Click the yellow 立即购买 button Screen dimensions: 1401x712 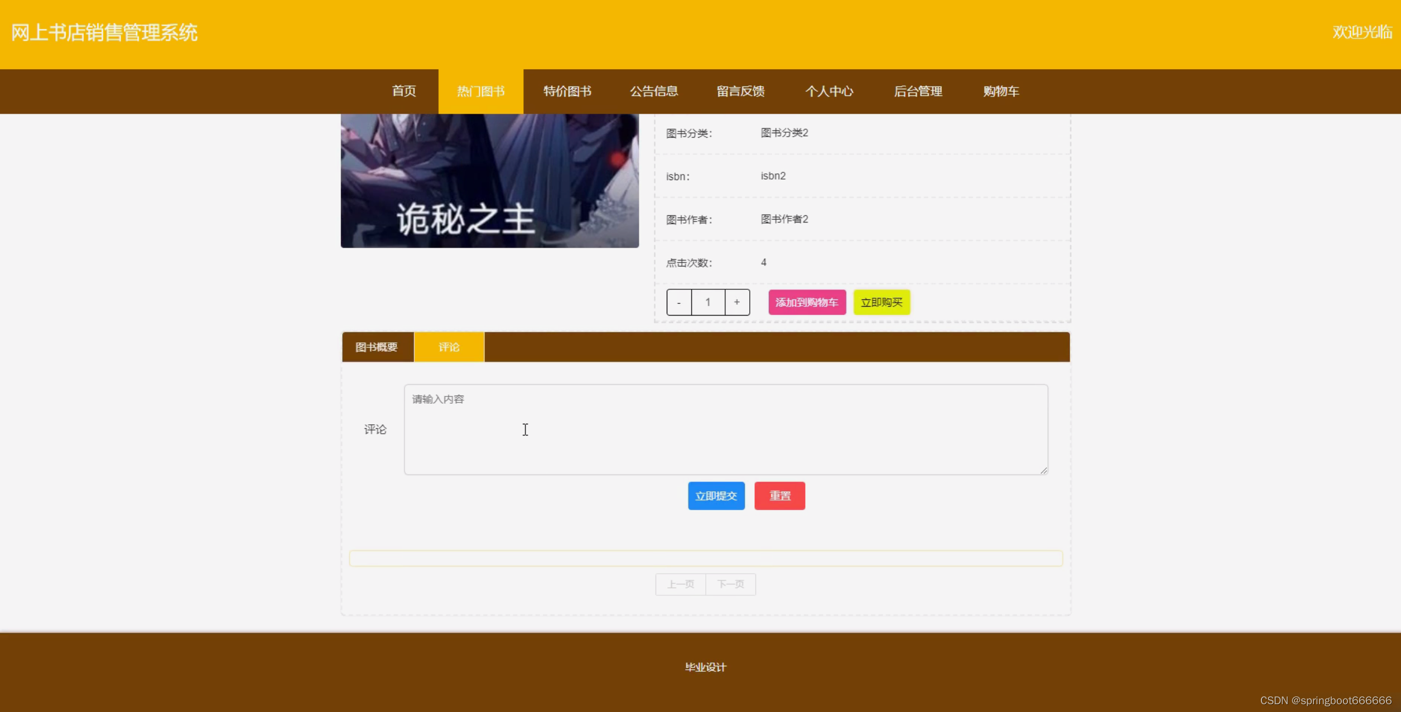[x=881, y=302]
